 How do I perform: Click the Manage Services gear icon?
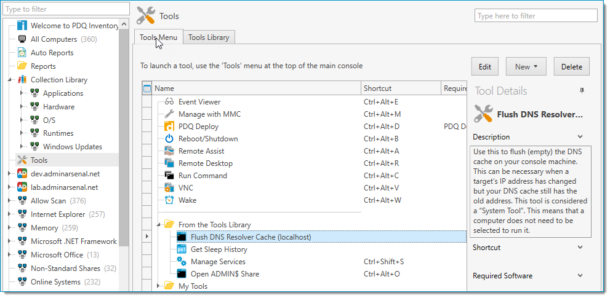pyautogui.click(x=182, y=262)
